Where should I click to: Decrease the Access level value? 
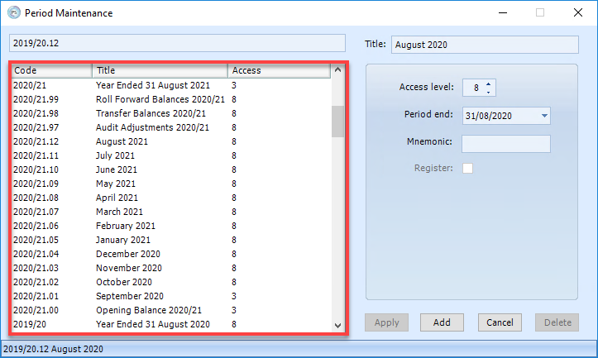(x=489, y=92)
